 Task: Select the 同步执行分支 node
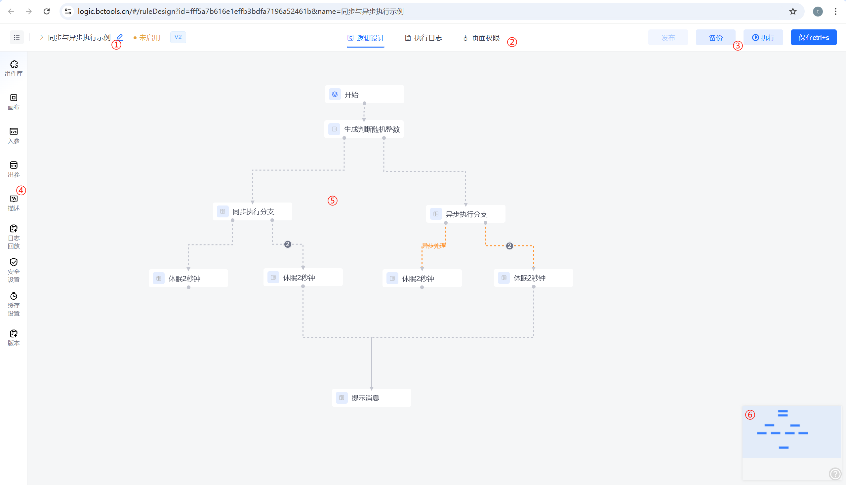(x=253, y=211)
